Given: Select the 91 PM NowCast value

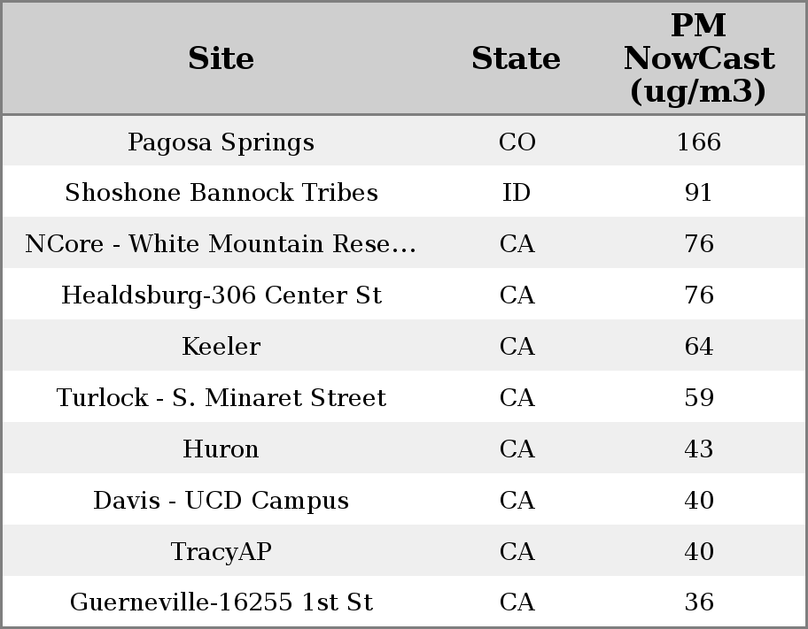Looking at the screenshot, I should pyautogui.click(x=698, y=193).
